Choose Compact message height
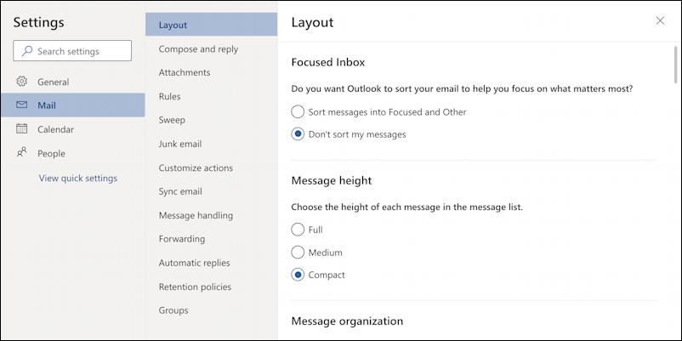The height and width of the screenshot is (341, 682). (x=298, y=275)
